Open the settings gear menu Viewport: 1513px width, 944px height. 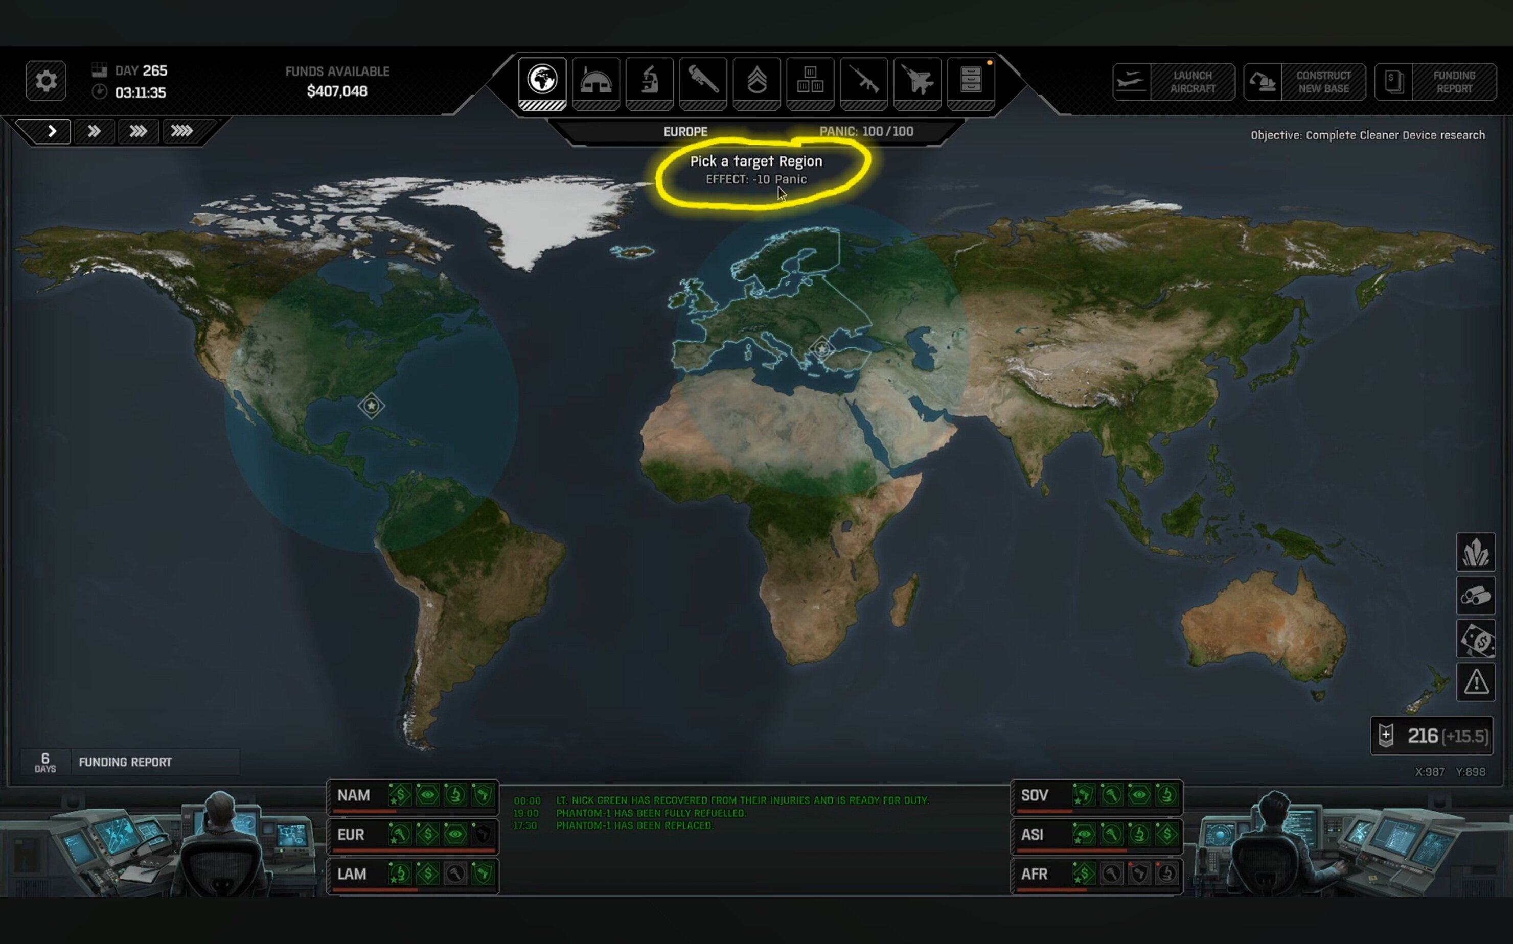(x=45, y=81)
